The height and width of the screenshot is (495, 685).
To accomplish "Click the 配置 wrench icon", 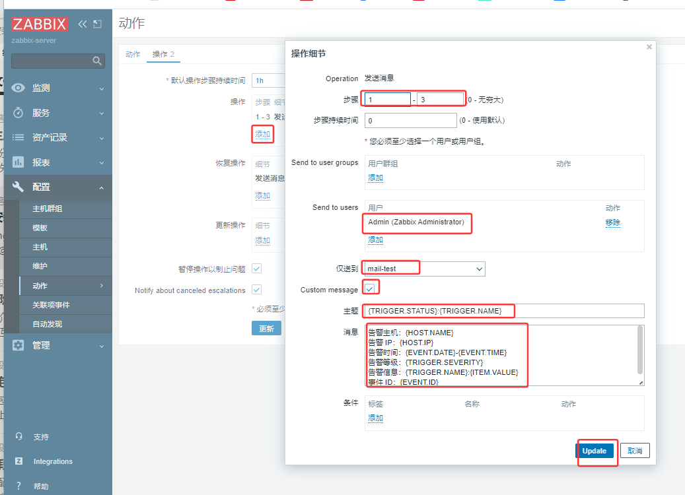I will pos(18,187).
